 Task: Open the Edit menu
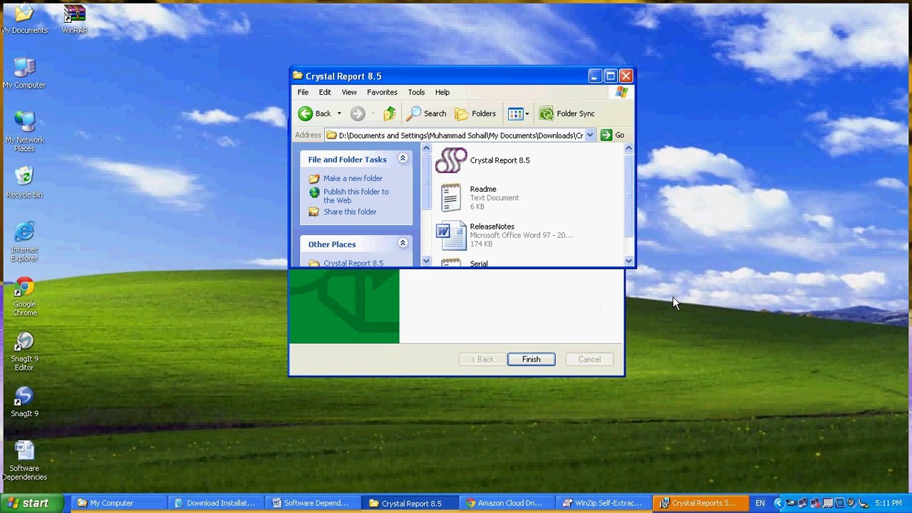[x=325, y=92]
